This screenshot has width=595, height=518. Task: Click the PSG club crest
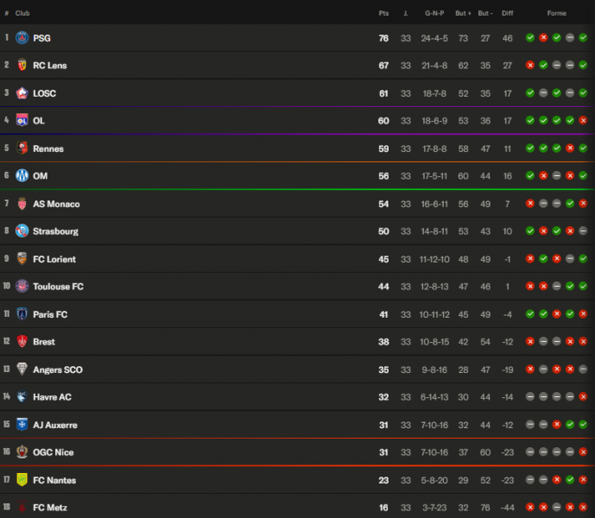tap(22, 38)
